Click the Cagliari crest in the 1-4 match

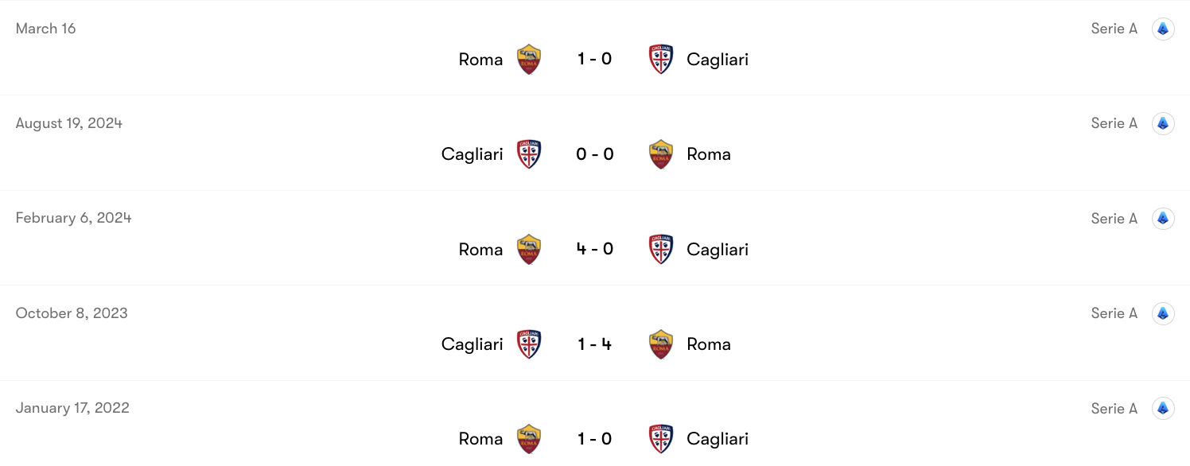click(x=528, y=343)
